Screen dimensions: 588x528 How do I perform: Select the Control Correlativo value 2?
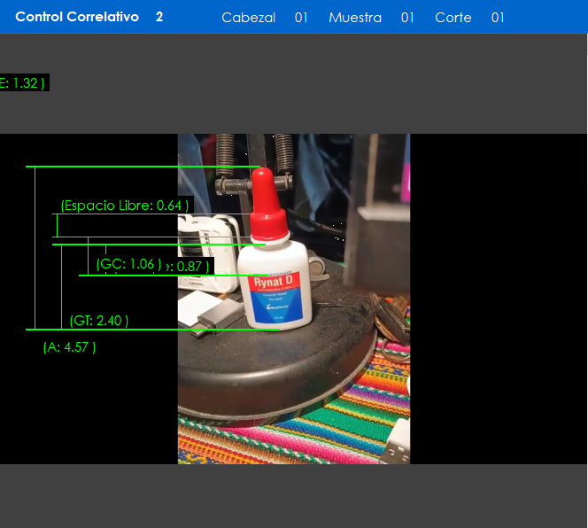tap(159, 17)
